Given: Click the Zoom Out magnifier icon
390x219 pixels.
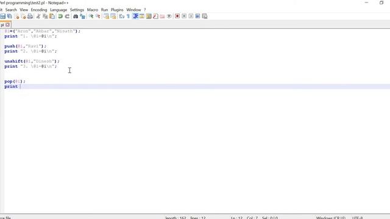Looking at the screenshot, I should point(97,16).
